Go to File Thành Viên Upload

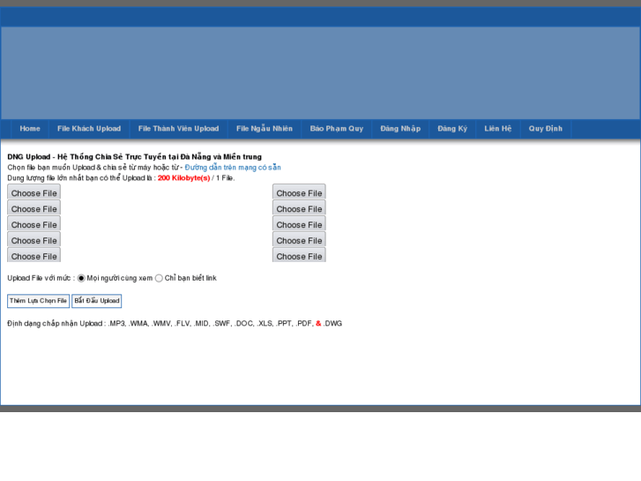point(178,129)
